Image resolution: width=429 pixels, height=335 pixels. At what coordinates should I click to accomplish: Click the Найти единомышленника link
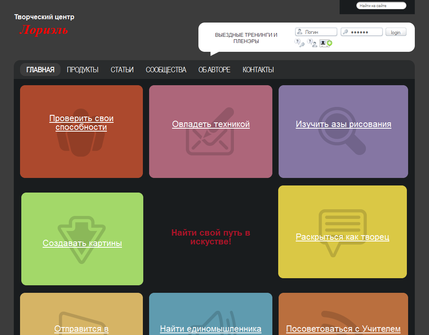pyautogui.click(x=211, y=329)
